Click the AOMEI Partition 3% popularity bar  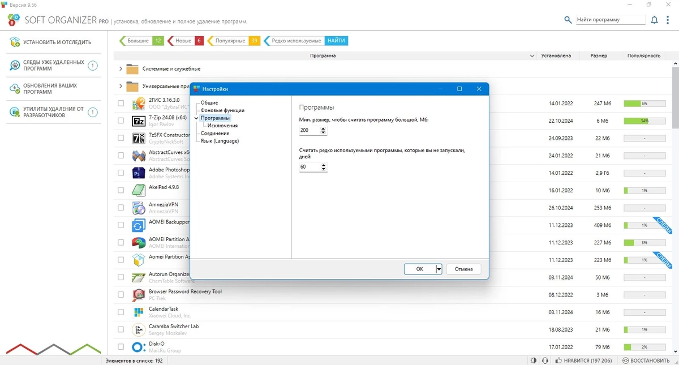tap(644, 242)
